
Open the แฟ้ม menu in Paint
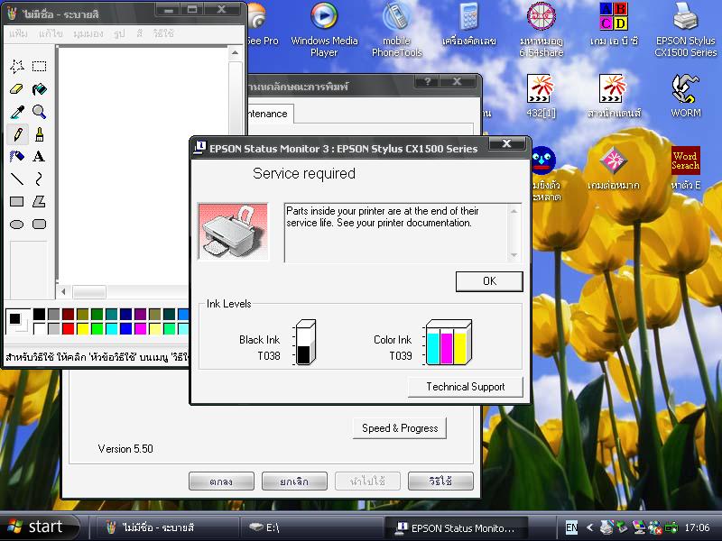pos(18,33)
